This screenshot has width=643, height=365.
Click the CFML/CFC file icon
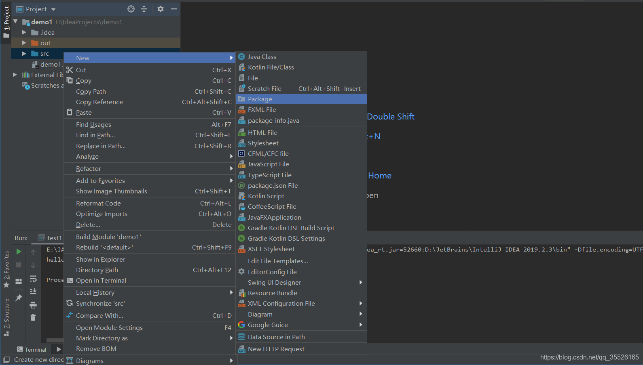pos(241,153)
